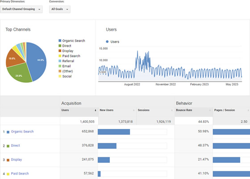Click the Email legend light-green swatch
Screen dimensions: 250x179
60,66
